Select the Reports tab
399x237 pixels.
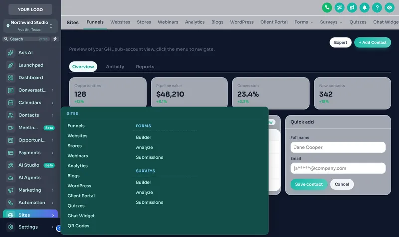pyautogui.click(x=145, y=67)
